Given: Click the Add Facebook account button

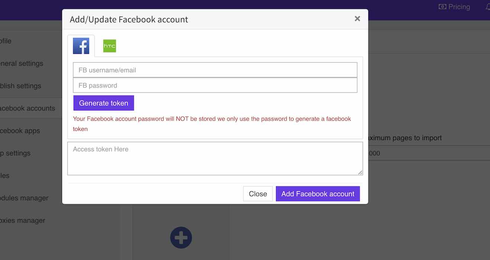Looking at the screenshot, I should [318, 194].
